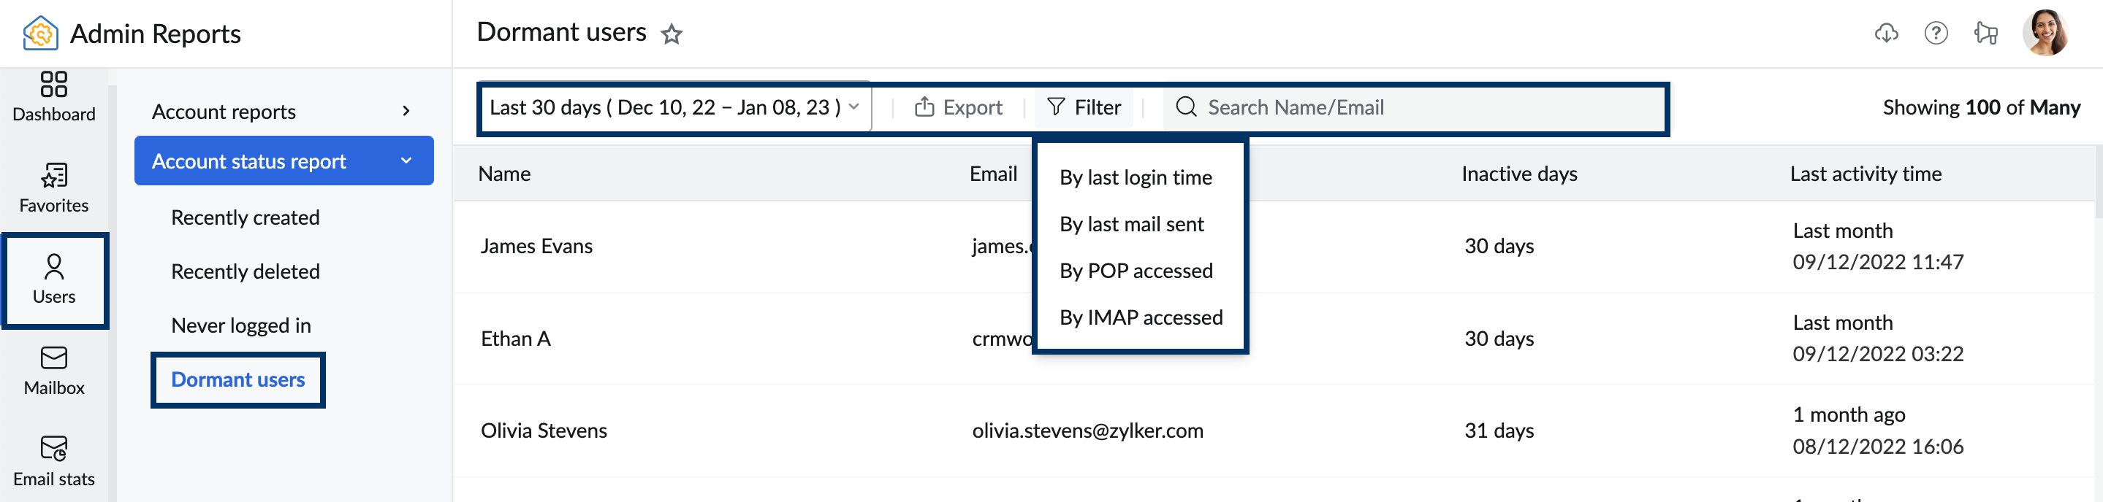Expand the Account reports section
2103x502 pixels.
point(284,112)
